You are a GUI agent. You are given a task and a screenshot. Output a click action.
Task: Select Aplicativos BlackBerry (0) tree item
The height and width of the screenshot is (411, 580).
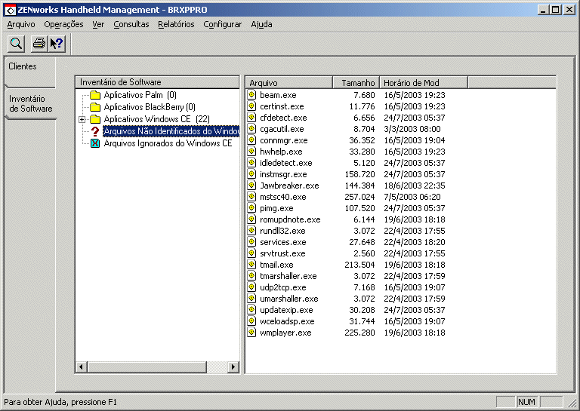pos(150,107)
